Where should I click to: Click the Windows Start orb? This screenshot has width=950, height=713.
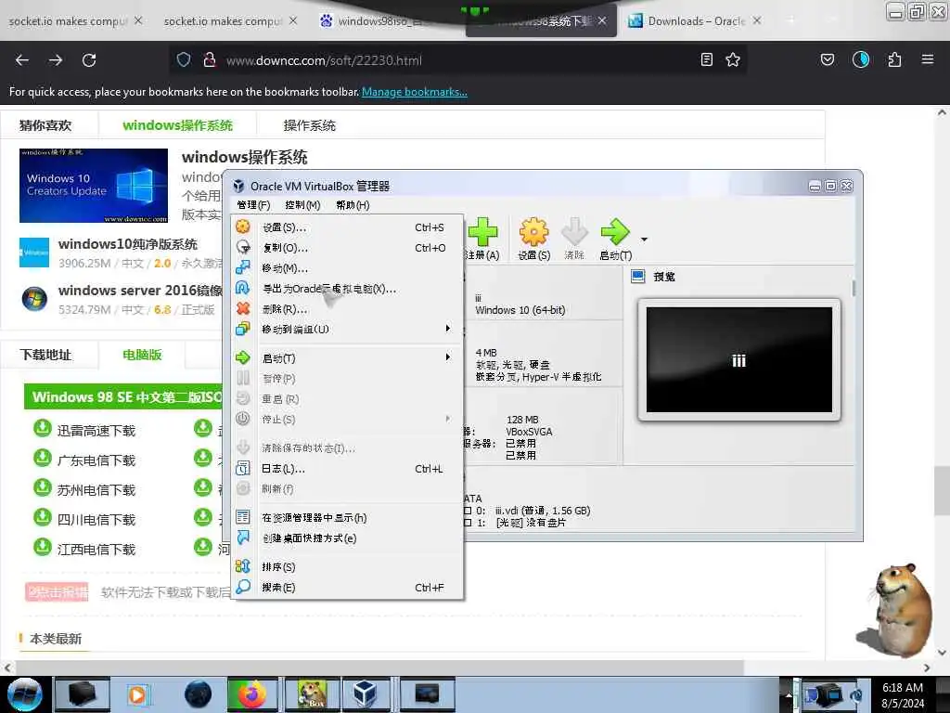(25, 694)
